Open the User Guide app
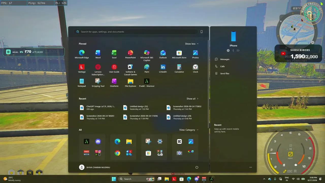Image resolution: width=325 pixels, height=183 pixels. tap(114, 69)
